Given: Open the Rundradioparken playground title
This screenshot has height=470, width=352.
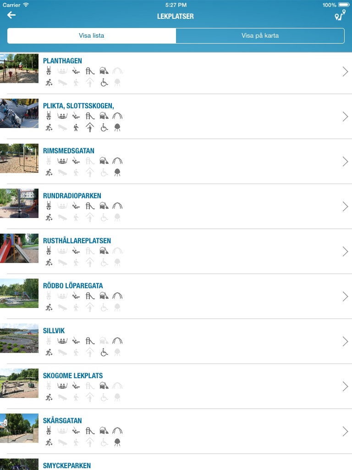Looking at the screenshot, I should pyautogui.click(x=72, y=196).
